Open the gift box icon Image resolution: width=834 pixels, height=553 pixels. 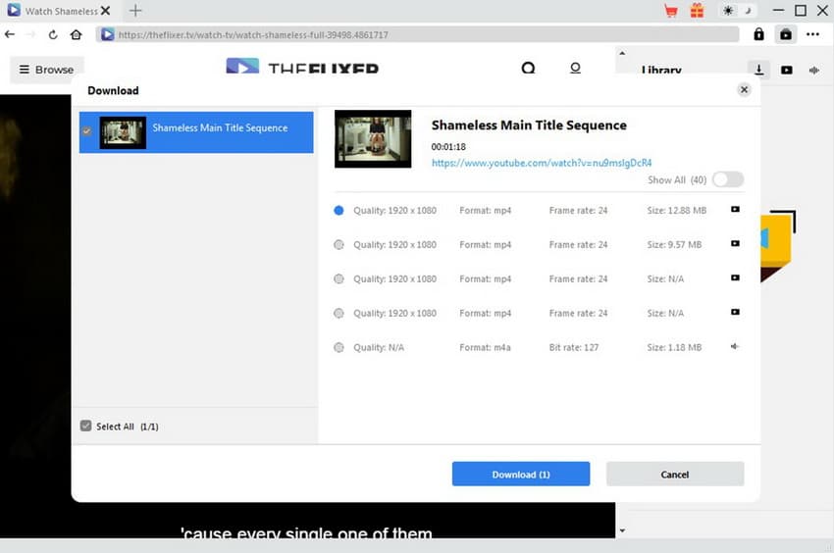[x=697, y=11]
